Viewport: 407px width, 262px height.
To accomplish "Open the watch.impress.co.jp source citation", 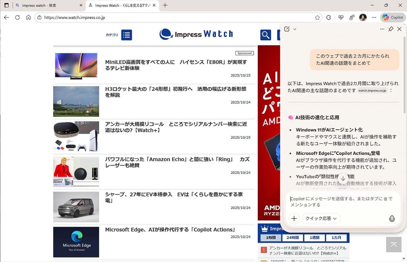I will (x=372, y=90).
